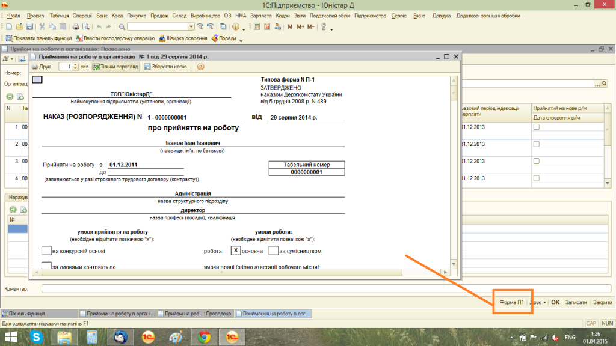
Task: Switch to Прийоми на роботу в органі... tab
Action: point(117,314)
